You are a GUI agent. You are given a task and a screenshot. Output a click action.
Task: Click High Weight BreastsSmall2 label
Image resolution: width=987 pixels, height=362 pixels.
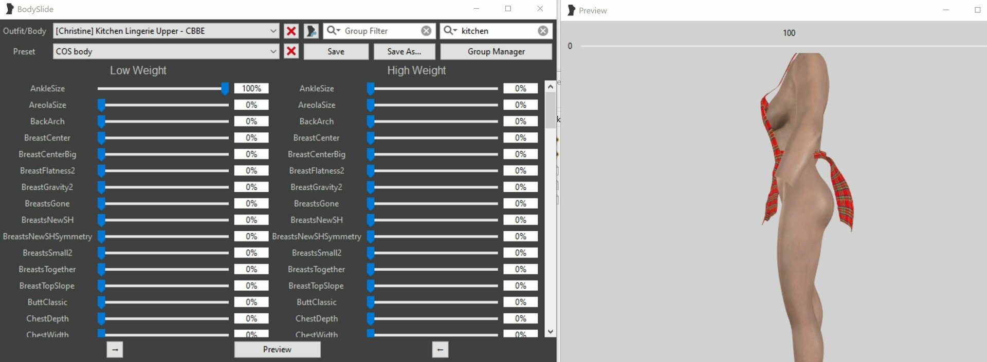pos(317,253)
